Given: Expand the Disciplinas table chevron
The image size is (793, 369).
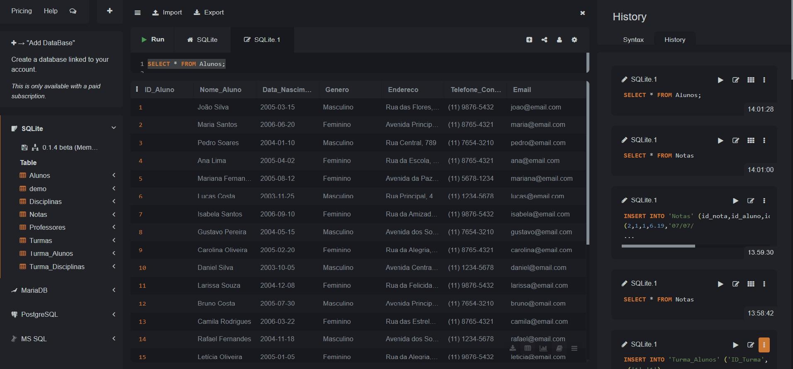Looking at the screenshot, I should (x=114, y=201).
